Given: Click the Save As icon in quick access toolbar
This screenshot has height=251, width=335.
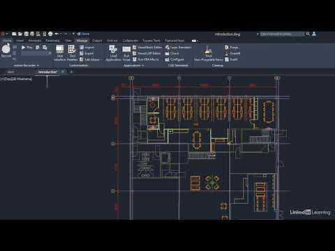Looking at the screenshot, I should coord(32,34).
